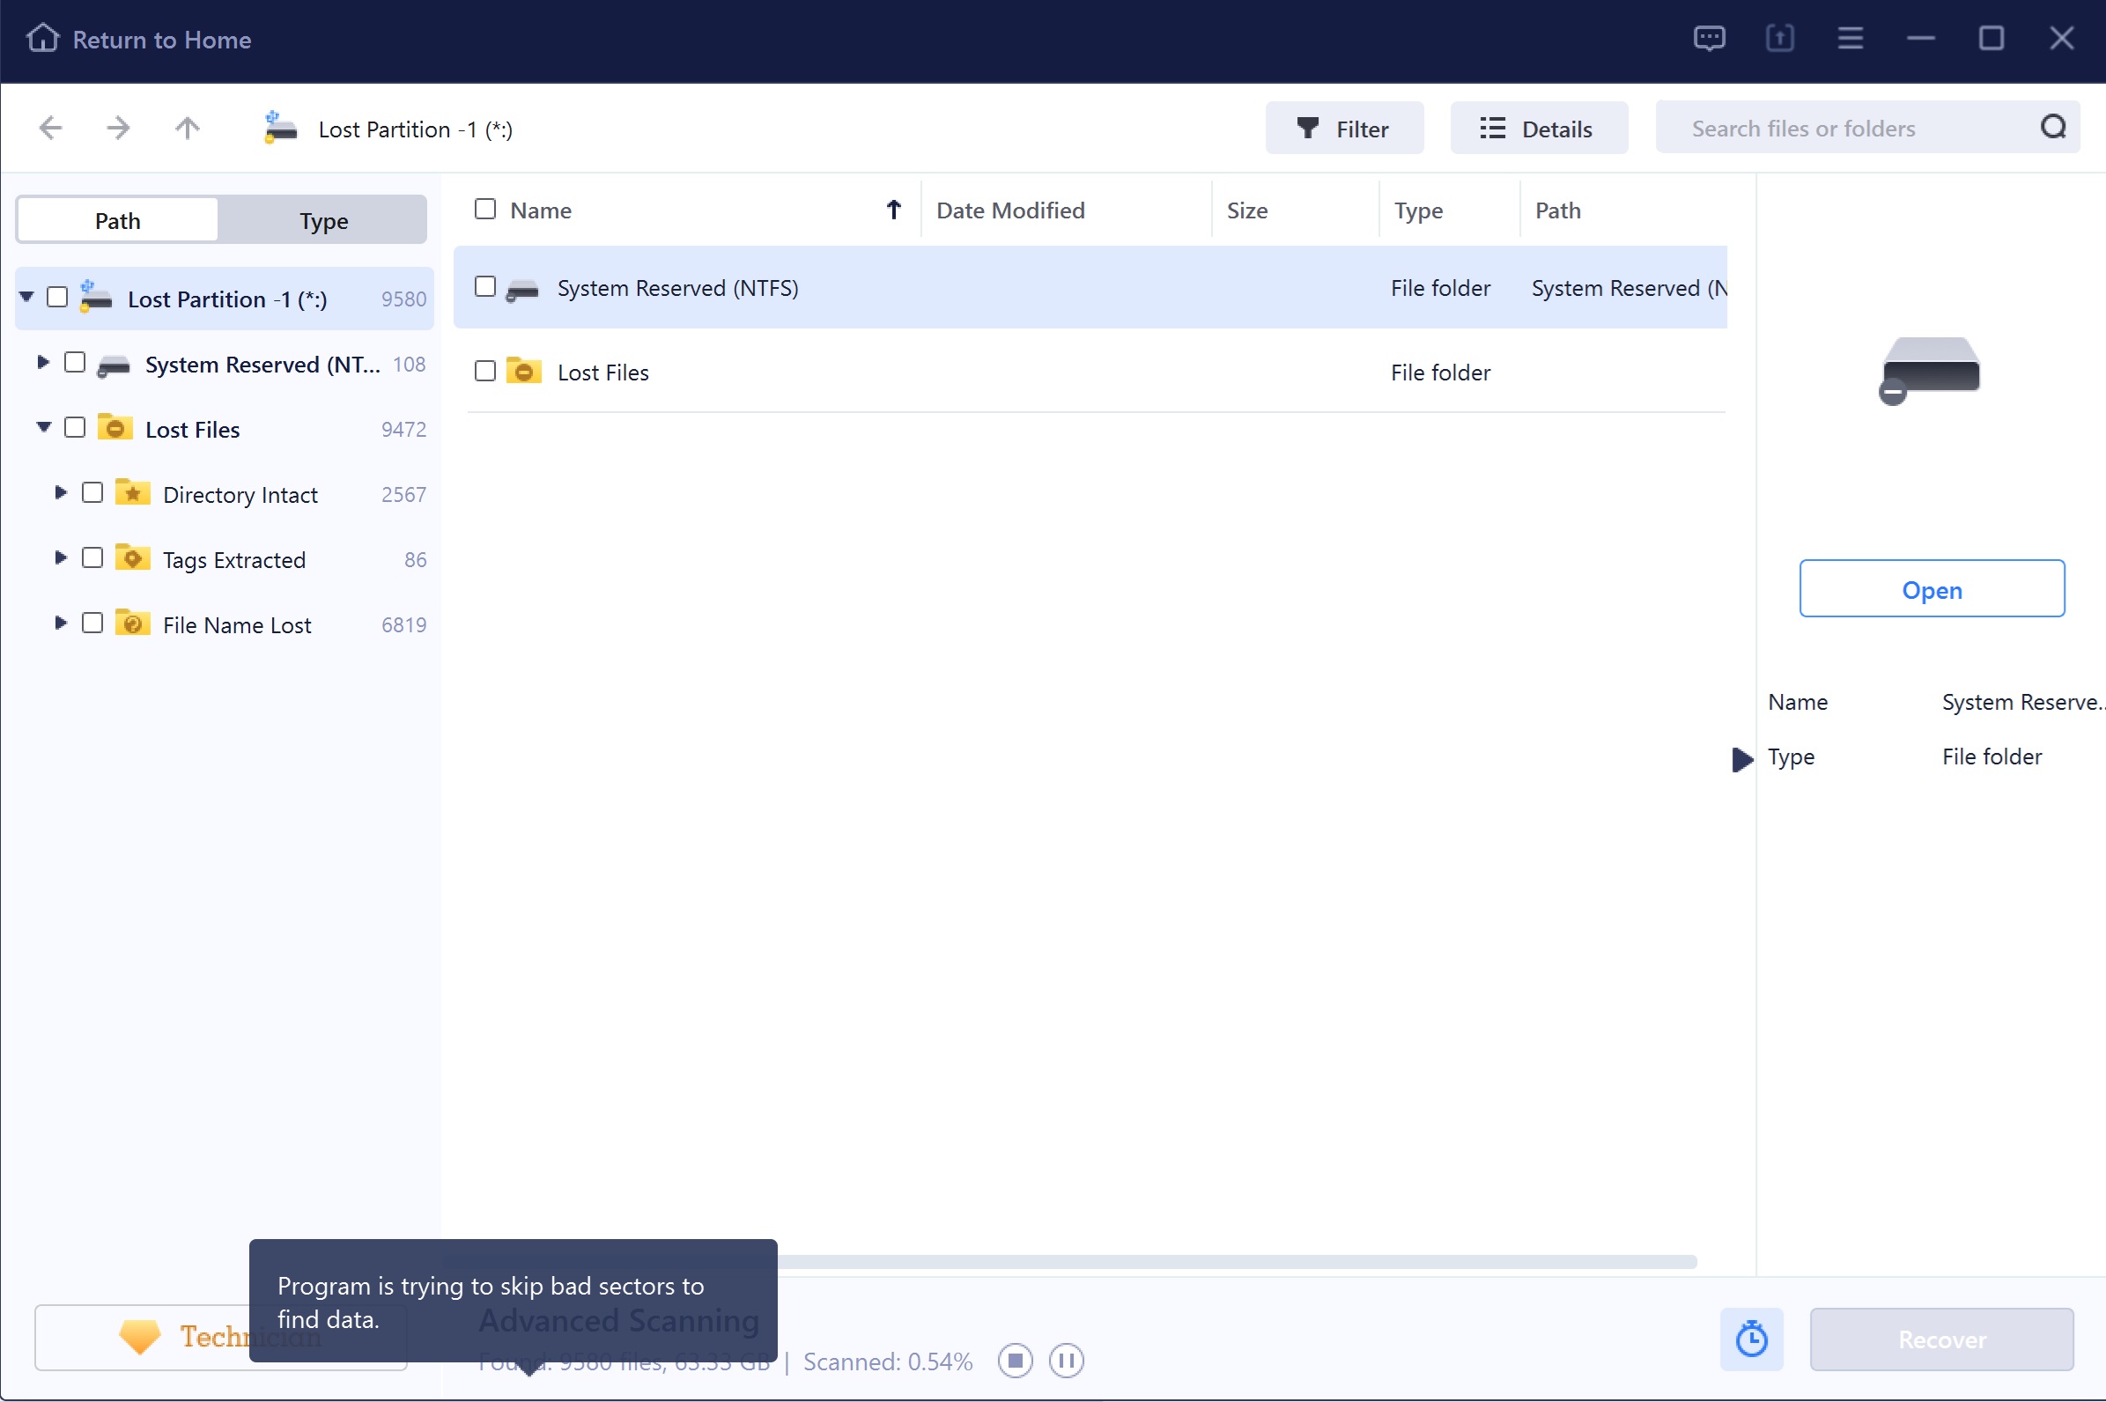This screenshot has width=2106, height=1402.
Task: Click the horizontal scrollbar of file list
Action: [x=1237, y=1262]
